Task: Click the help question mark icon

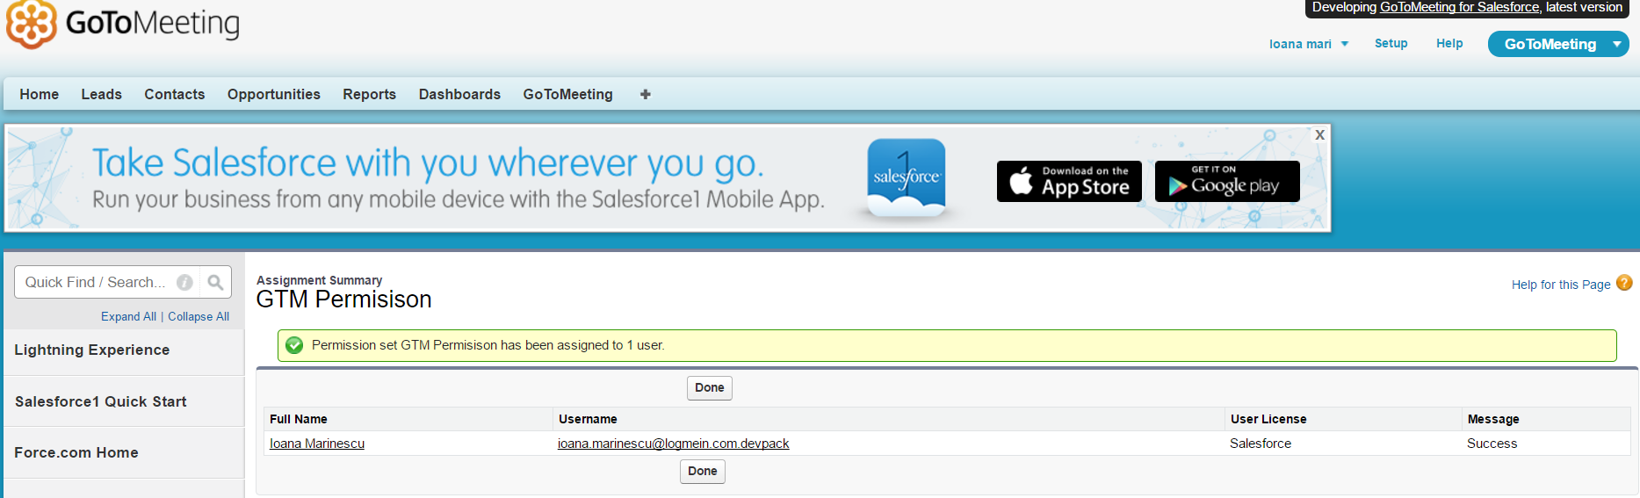Action: 1624,283
